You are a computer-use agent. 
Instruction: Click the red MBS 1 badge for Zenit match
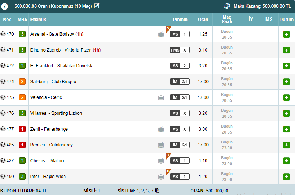coord(22,129)
